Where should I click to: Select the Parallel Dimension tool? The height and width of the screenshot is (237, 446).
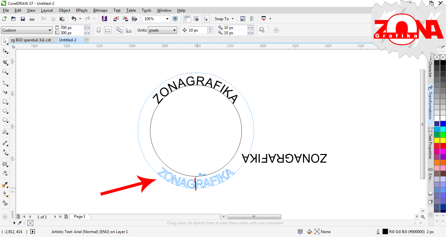(x=5, y=143)
